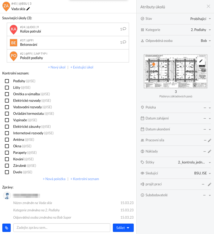Edit Pracovní síla with pencil icon
Screen dimensions: 214x234
coord(210,140)
